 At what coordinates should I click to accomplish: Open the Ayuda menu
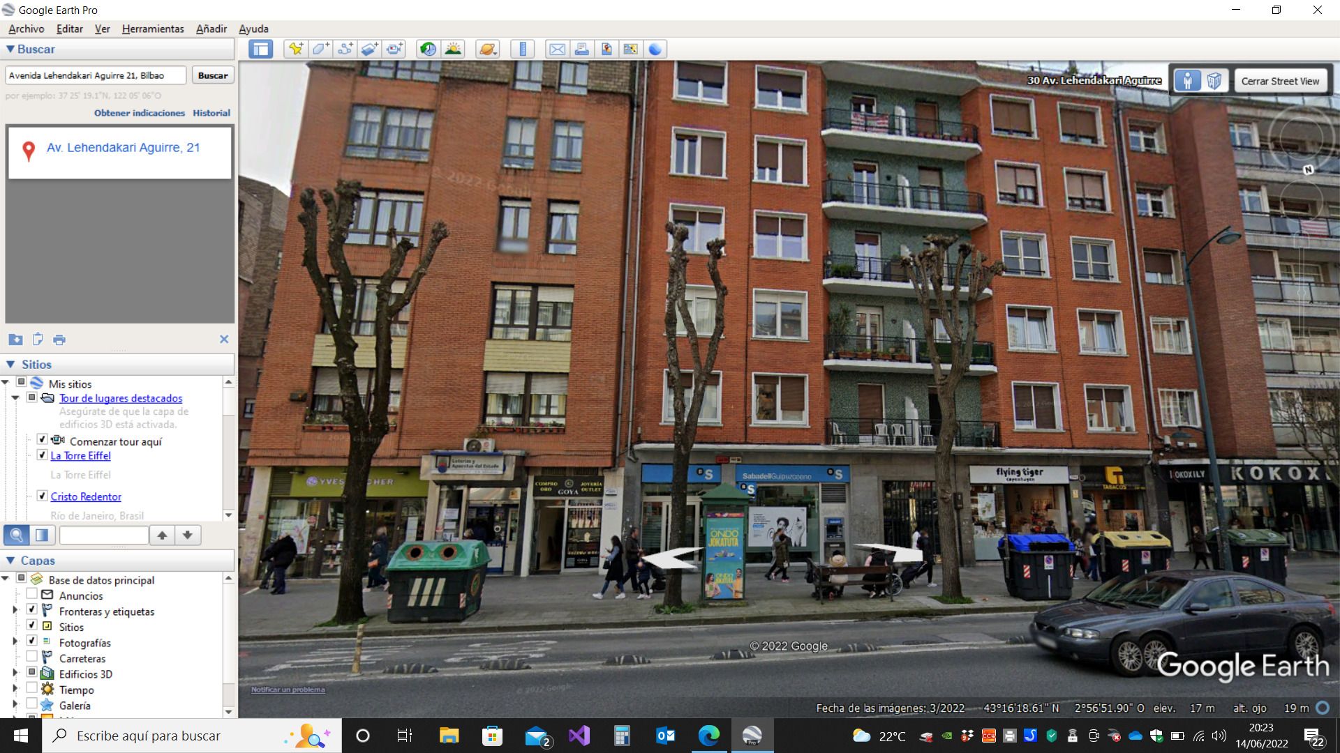point(253,29)
